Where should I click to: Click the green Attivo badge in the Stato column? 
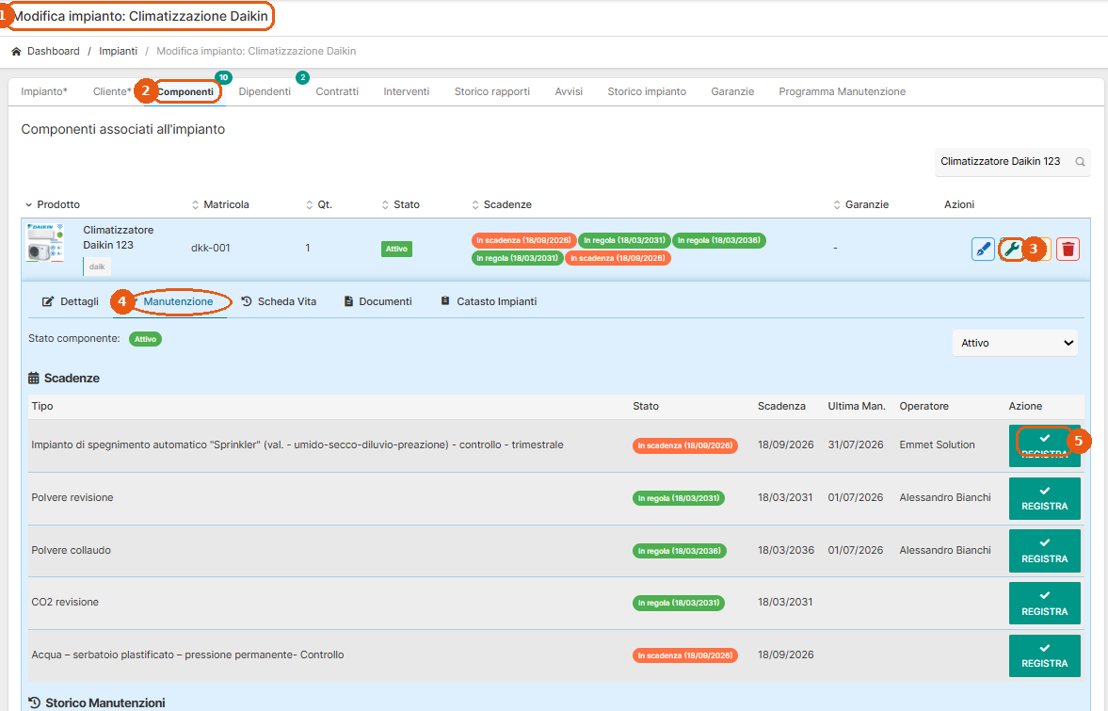tap(396, 249)
